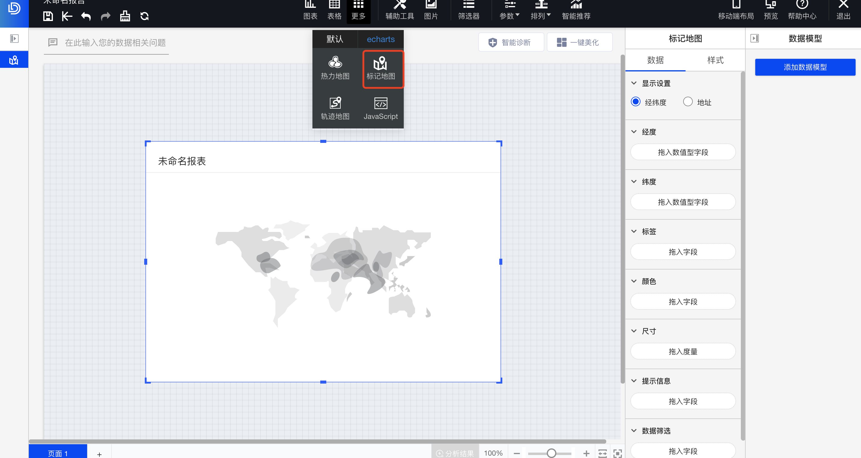Viewport: 861px width, 458px height.
Task: Redo the last action
Action: (x=106, y=16)
